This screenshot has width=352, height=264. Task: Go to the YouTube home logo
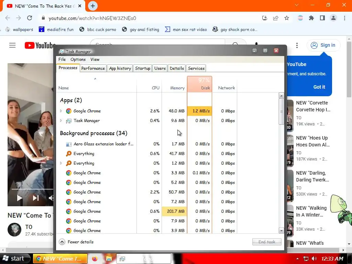40,45
